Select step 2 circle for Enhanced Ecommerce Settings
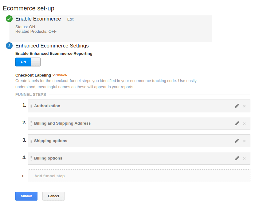The height and width of the screenshot is (207, 255). 9,46
